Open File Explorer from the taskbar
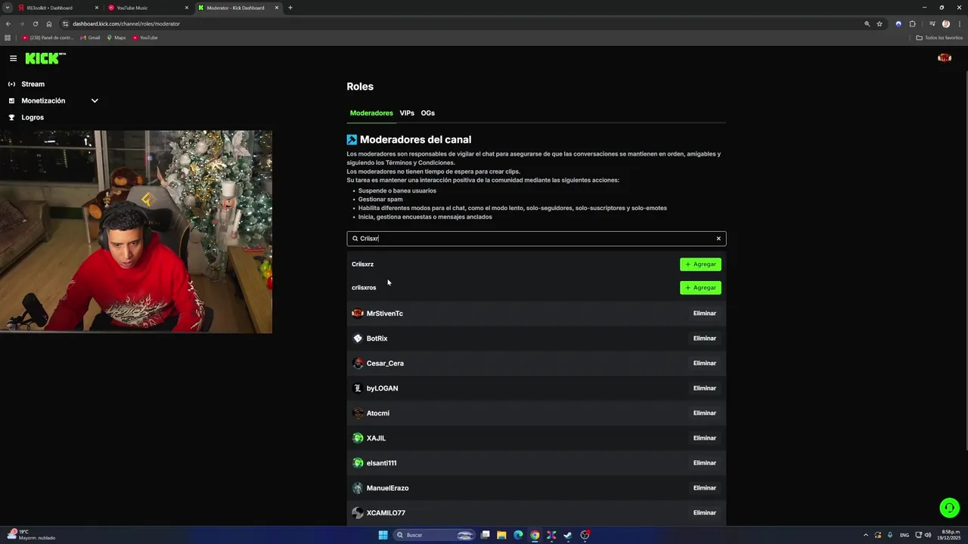Viewport: 968px width, 544px height. pyautogui.click(x=501, y=535)
